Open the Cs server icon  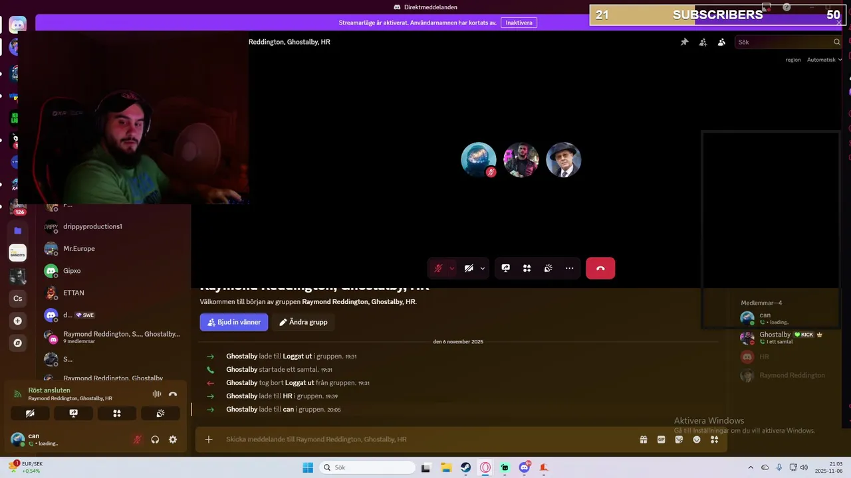(18, 298)
